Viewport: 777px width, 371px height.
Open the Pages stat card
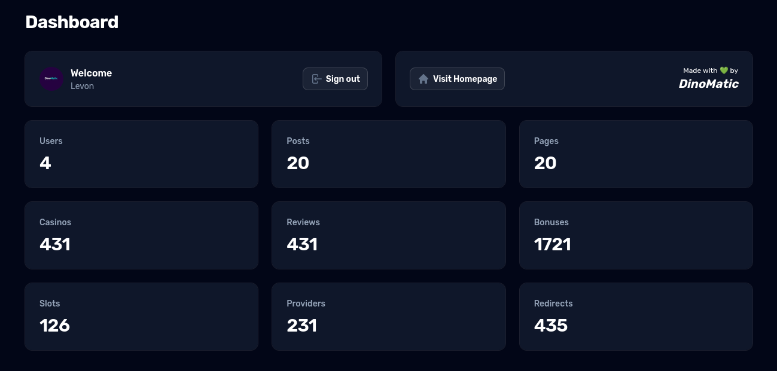tap(636, 154)
